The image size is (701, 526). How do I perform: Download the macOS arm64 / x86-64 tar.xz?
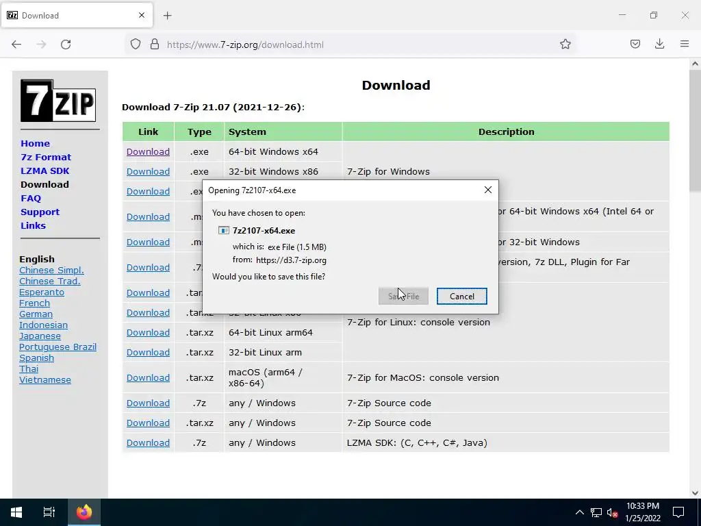148,378
